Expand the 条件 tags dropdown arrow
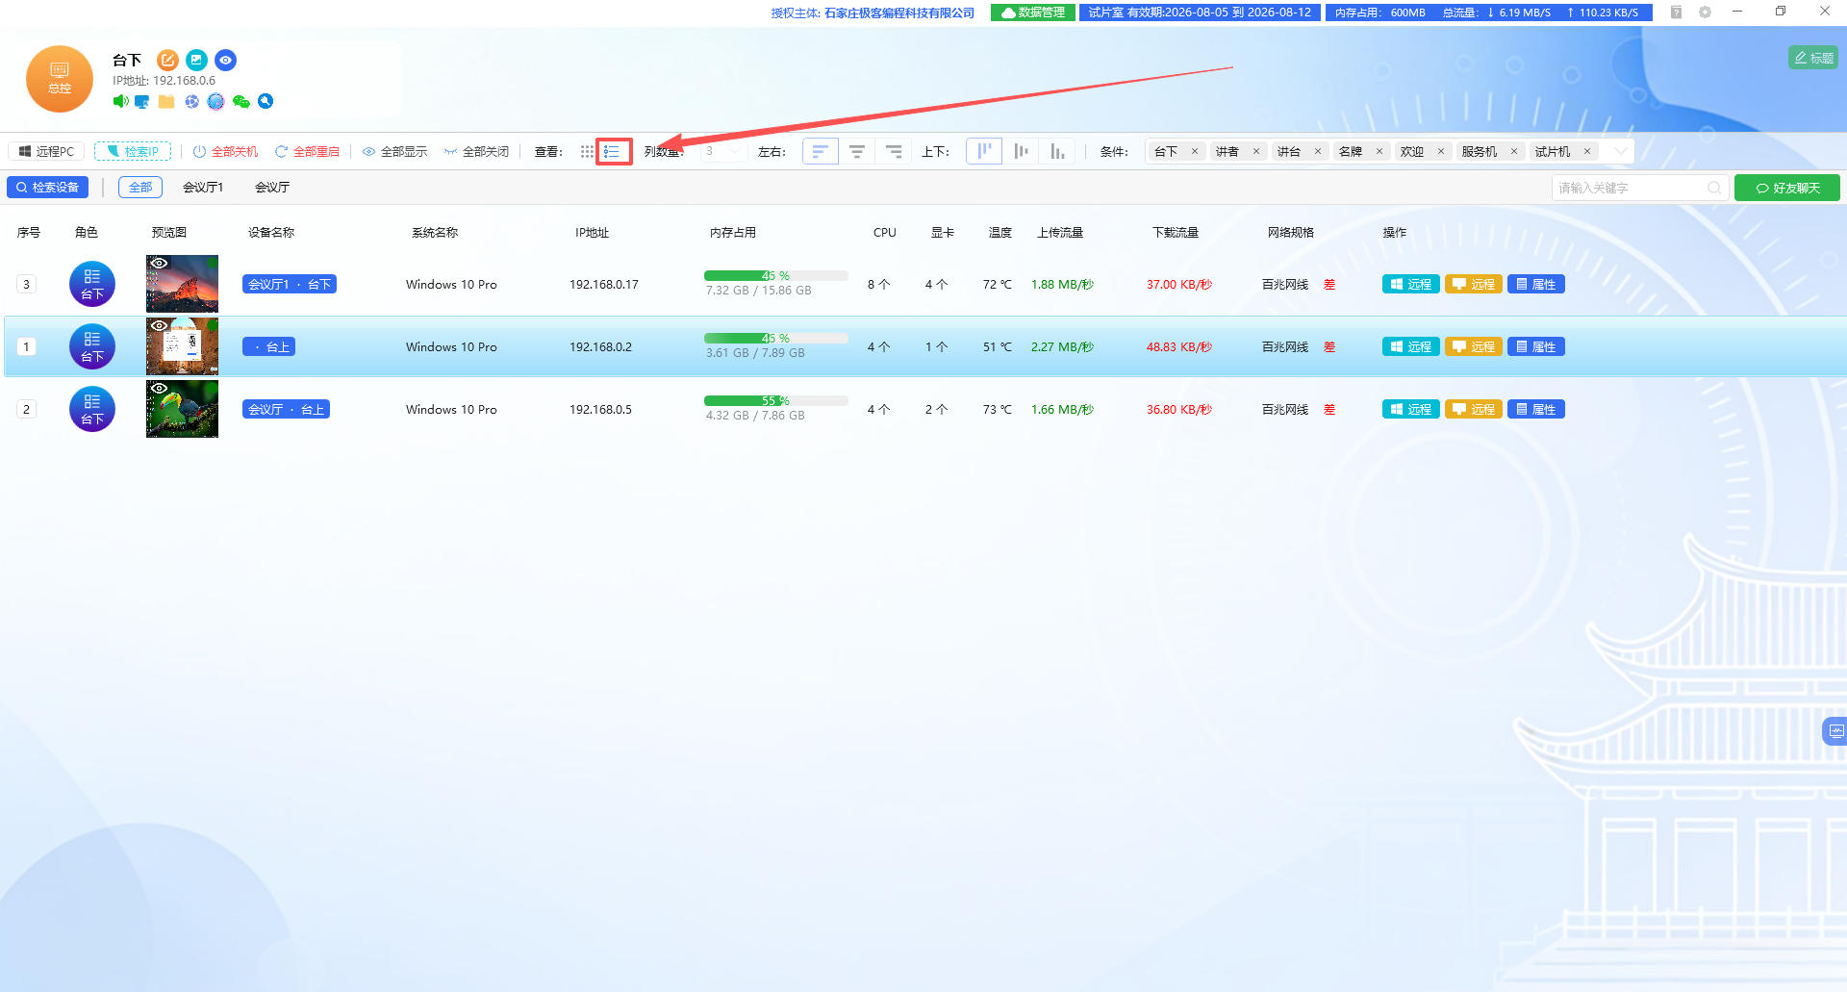The width and height of the screenshot is (1847, 992). click(x=1621, y=151)
